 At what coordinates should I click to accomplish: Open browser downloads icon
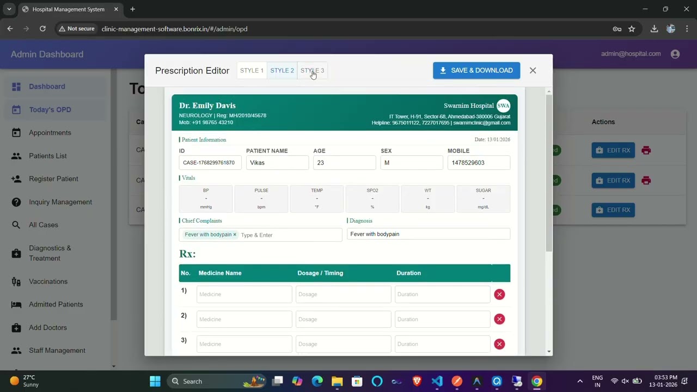pos(654,29)
